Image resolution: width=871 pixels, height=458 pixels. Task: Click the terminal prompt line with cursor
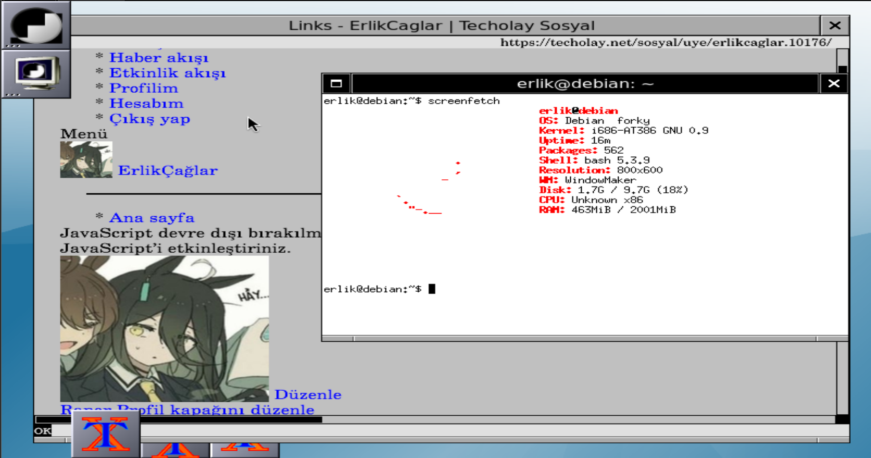pos(379,289)
